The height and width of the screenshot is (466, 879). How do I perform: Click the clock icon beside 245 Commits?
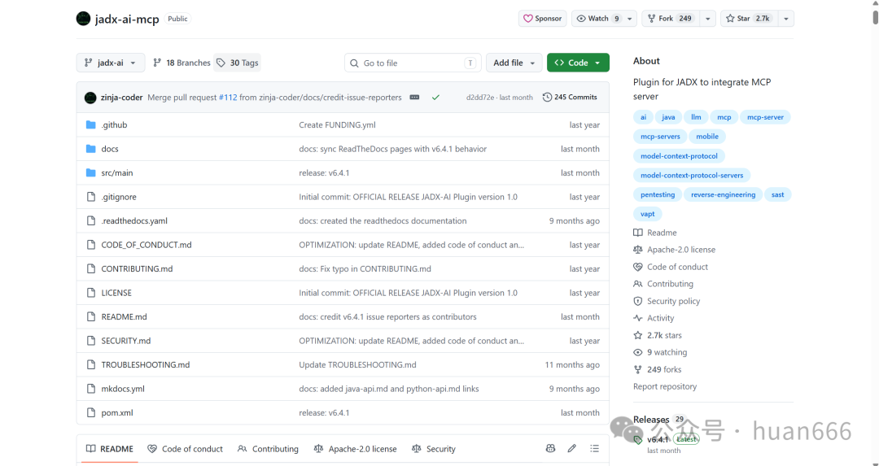[x=547, y=98]
